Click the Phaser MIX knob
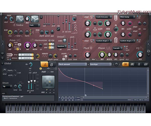Screen dimensions: 151x126 pyautogui.click(x=102, y=55)
